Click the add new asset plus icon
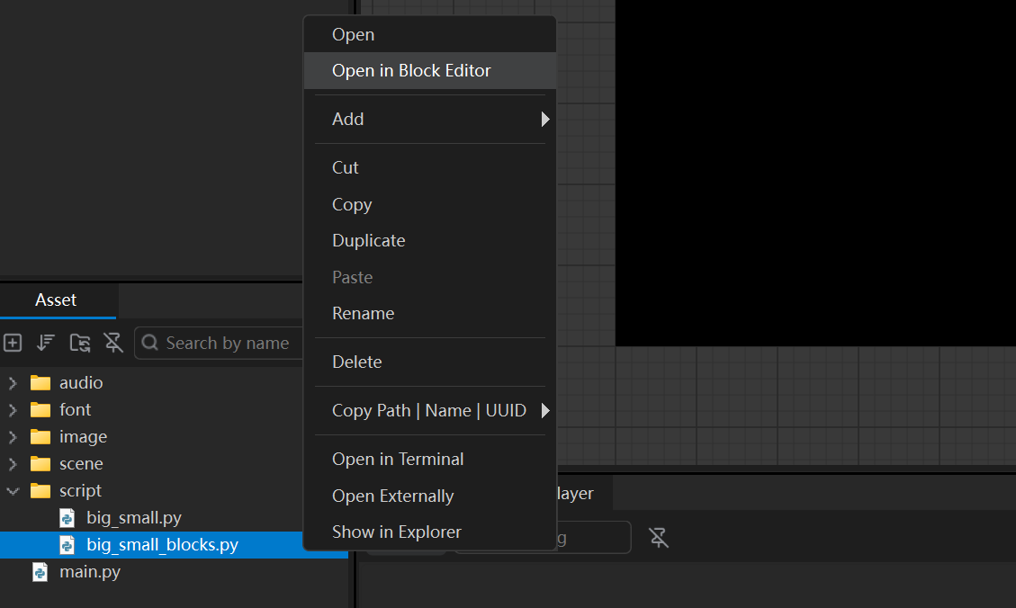This screenshot has height=608, width=1016. [x=13, y=343]
